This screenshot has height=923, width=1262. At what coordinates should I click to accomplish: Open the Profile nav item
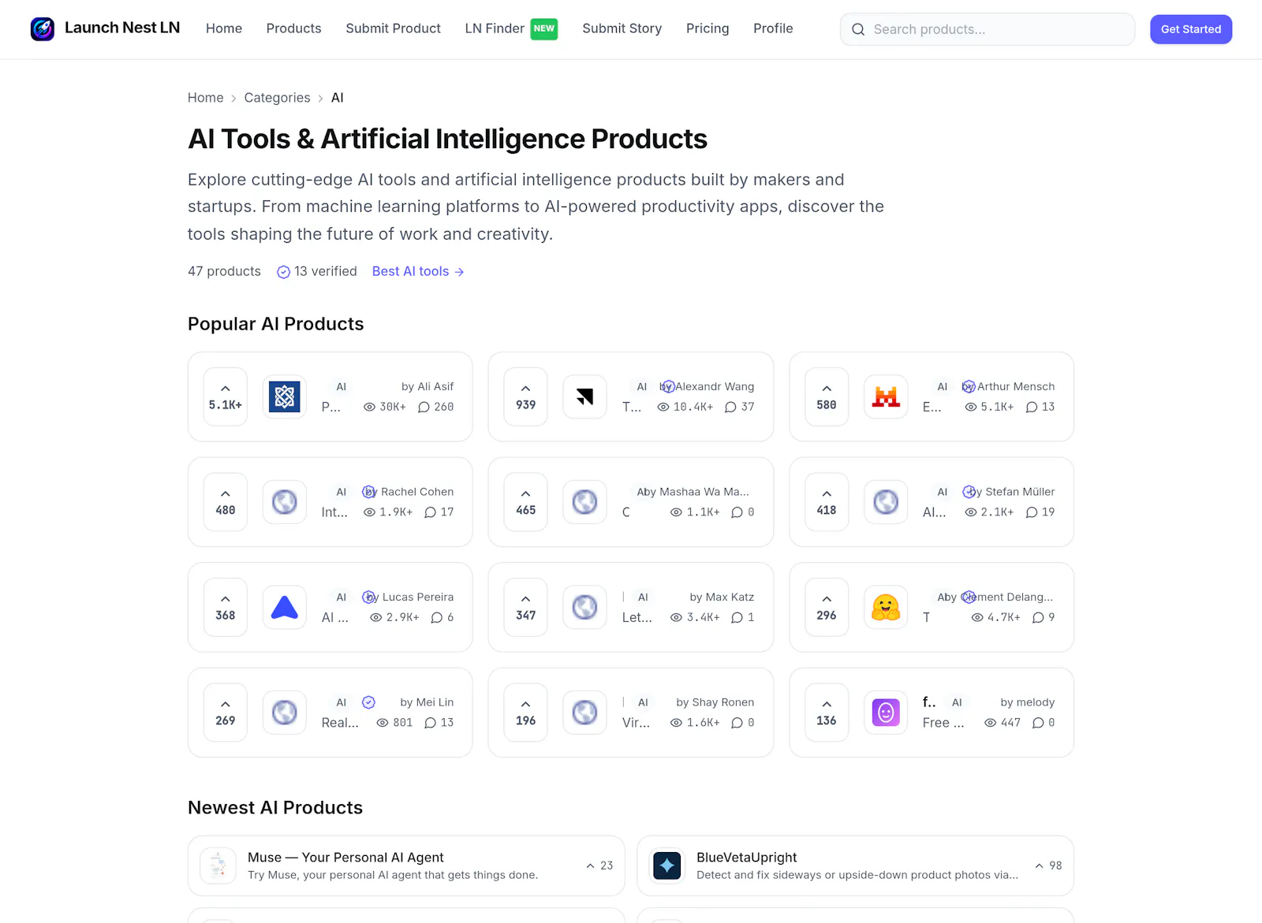pyautogui.click(x=773, y=28)
